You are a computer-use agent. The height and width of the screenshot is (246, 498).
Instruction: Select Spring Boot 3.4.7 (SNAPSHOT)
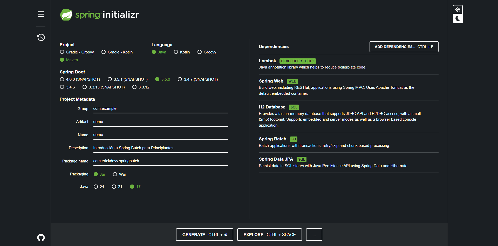click(198, 79)
